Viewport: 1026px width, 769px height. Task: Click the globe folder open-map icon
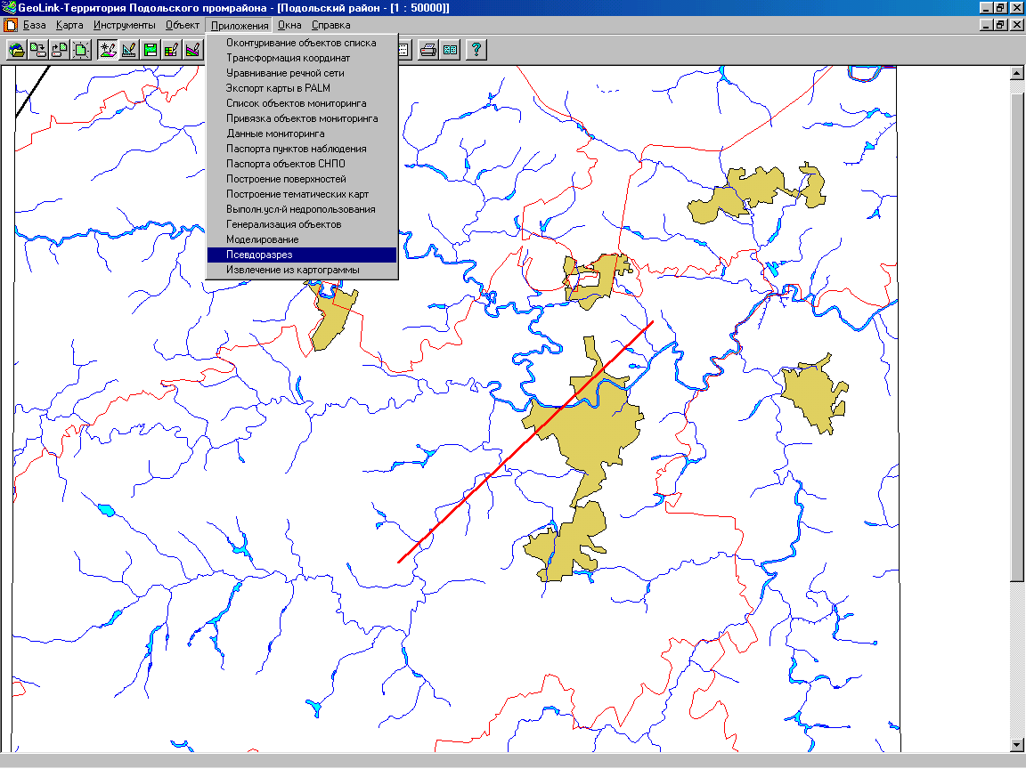tap(17, 50)
